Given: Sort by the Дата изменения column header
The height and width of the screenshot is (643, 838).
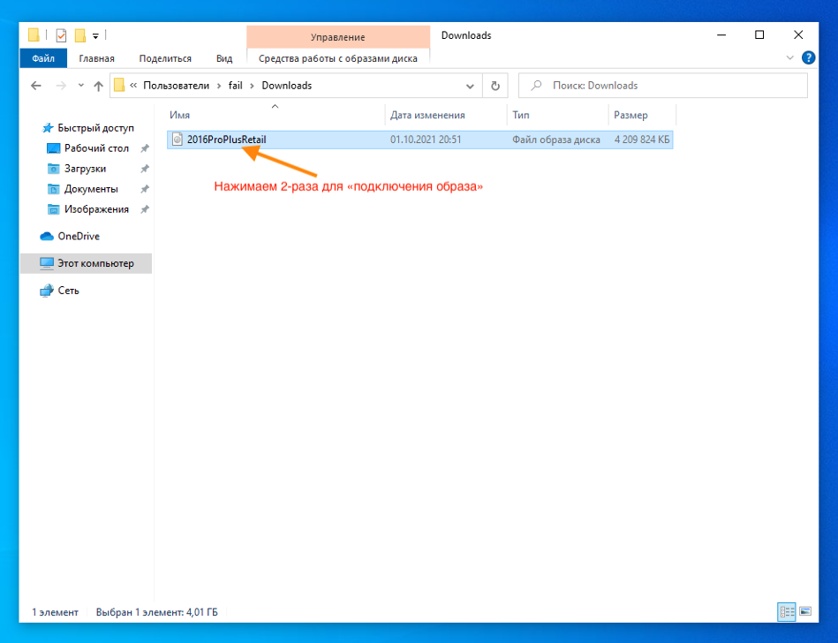Looking at the screenshot, I should (x=427, y=115).
